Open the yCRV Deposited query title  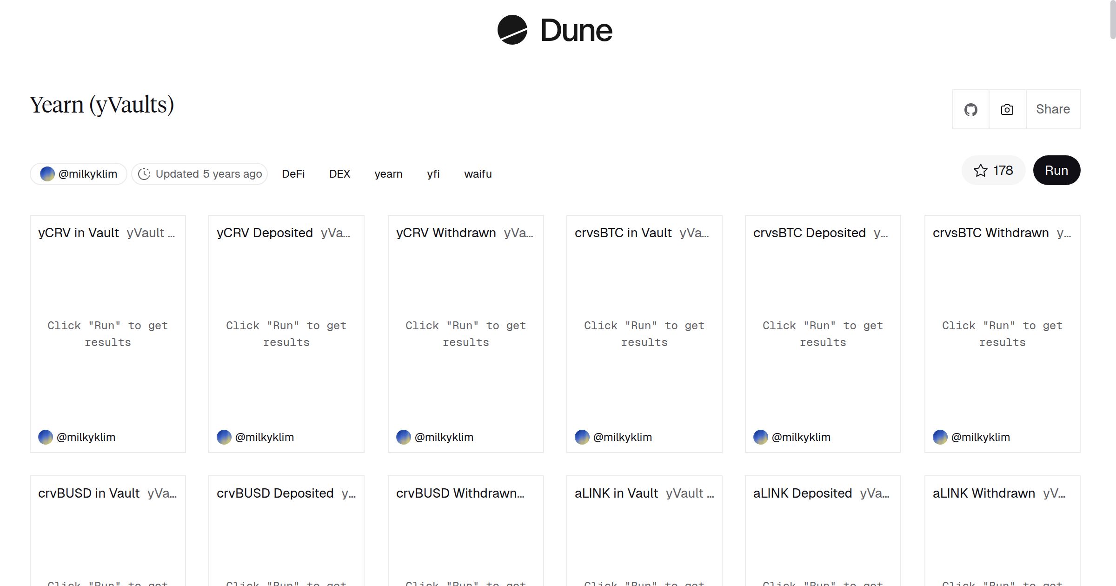coord(265,233)
